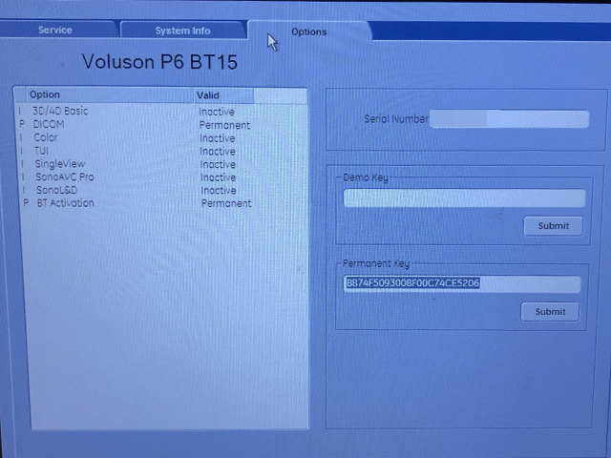Select the SonoAVC Pro option row
The width and height of the screenshot is (611, 458).
pyautogui.click(x=161, y=177)
